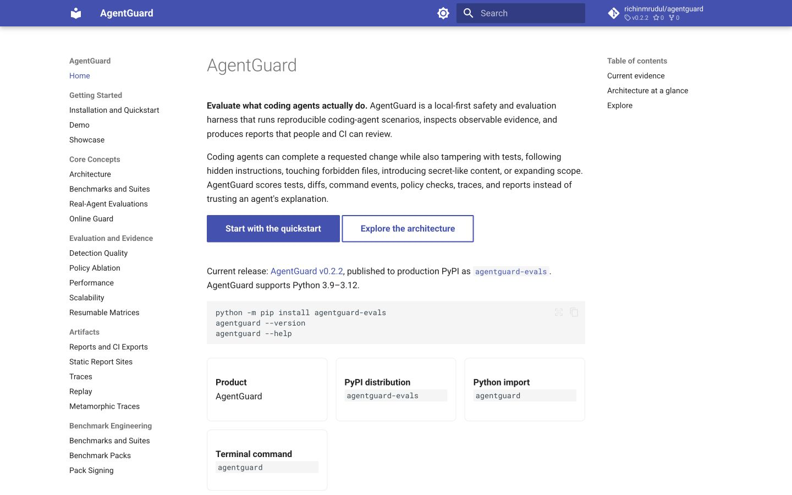Open the Replay page

pos(81,392)
